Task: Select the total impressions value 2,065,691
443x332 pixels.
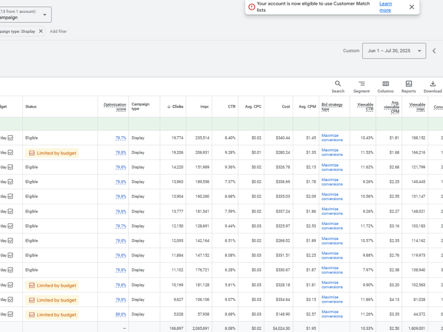Action: point(201,328)
